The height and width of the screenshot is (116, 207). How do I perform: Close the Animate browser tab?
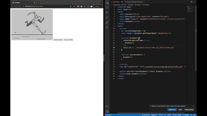coord(35,3)
